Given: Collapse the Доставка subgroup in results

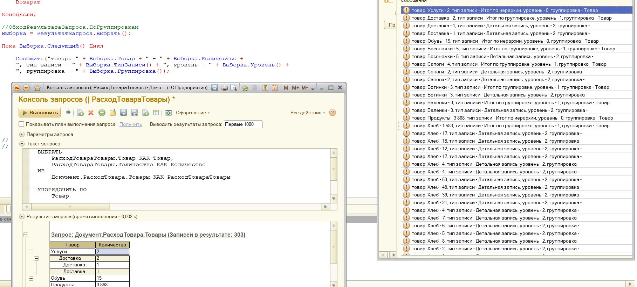Looking at the screenshot, I should [36, 258].
